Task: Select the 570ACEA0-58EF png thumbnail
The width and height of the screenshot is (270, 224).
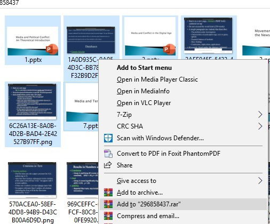Action: pos(32,180)
